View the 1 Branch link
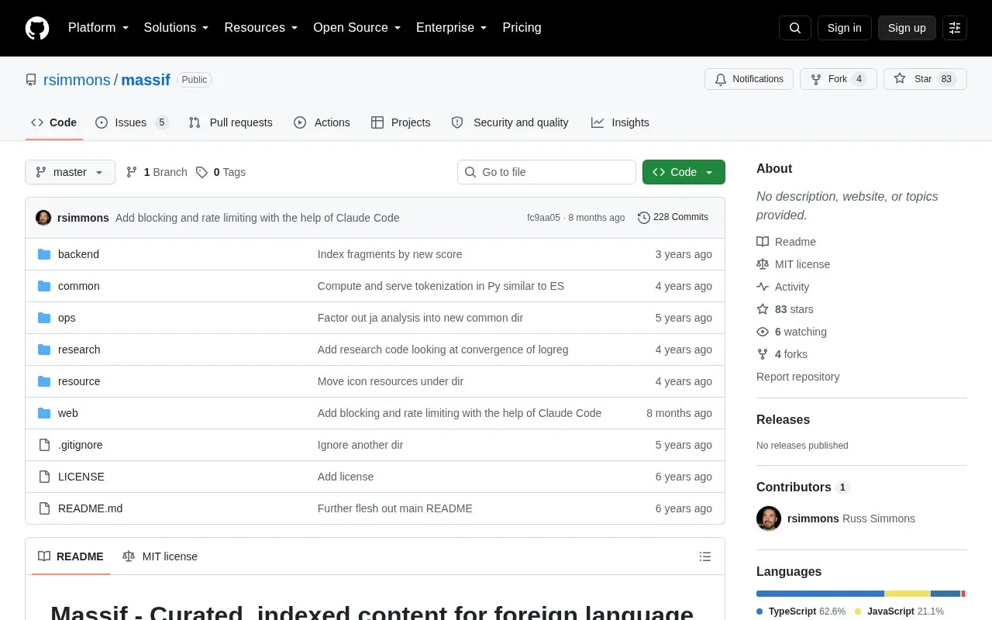Image resolution: width=992 pixels, height=620 pixels. pyautogui.click(x=157, y=172)
